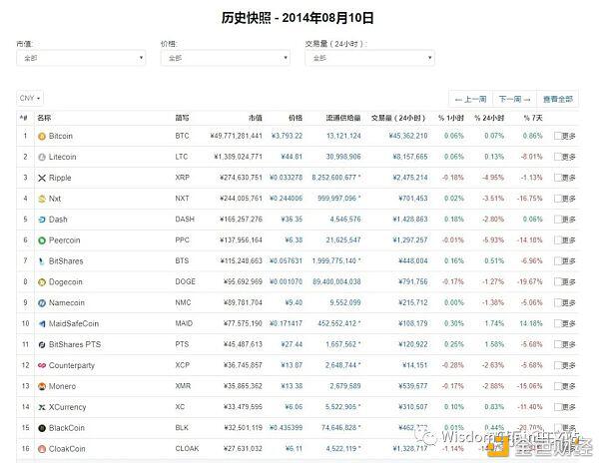The image size is (599, 463).
Task: Click Litecoin volume ¥8,157,665
Action: click(410, 157)
